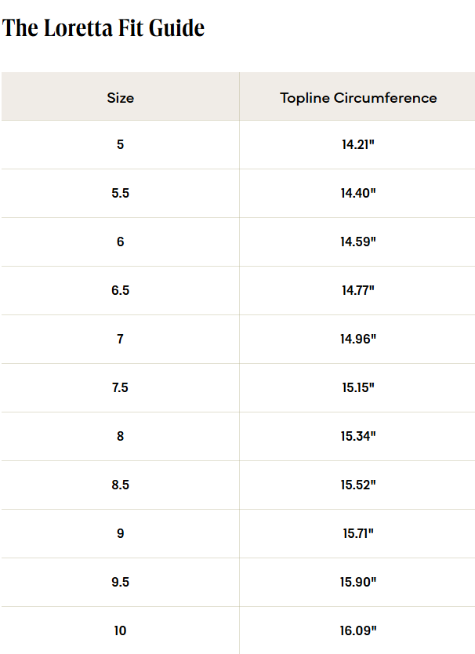Select the size 5.5 row label
Screen dimensions: 475x654
(x=120, y=193)
